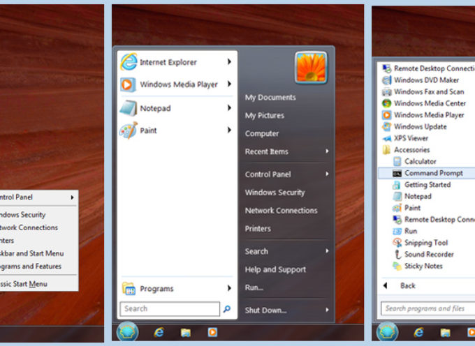The image size is (475, 346).
Task: Open Network Connections in the middle start menu
Action: coord(281,211)
